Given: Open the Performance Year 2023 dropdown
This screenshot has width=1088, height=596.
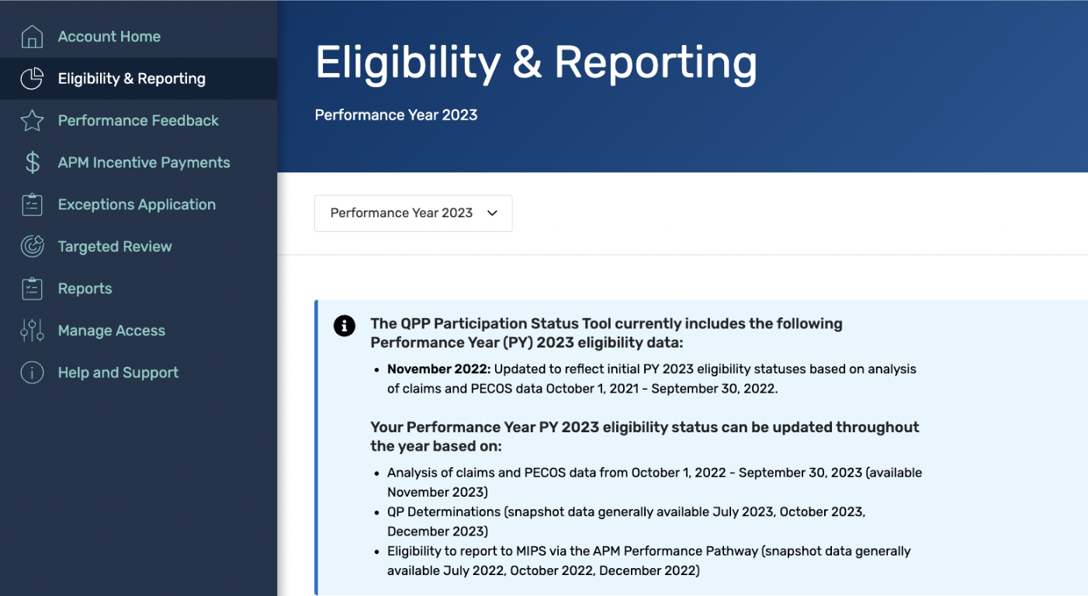Looking at the screenshot, I should (x=413, y=213).
